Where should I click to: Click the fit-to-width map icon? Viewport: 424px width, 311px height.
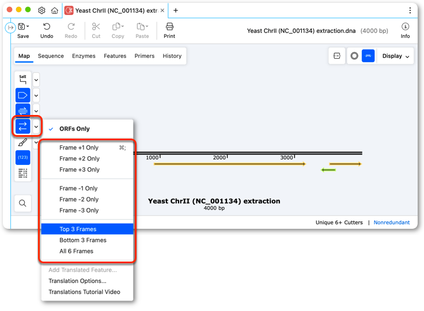point(336,56)
